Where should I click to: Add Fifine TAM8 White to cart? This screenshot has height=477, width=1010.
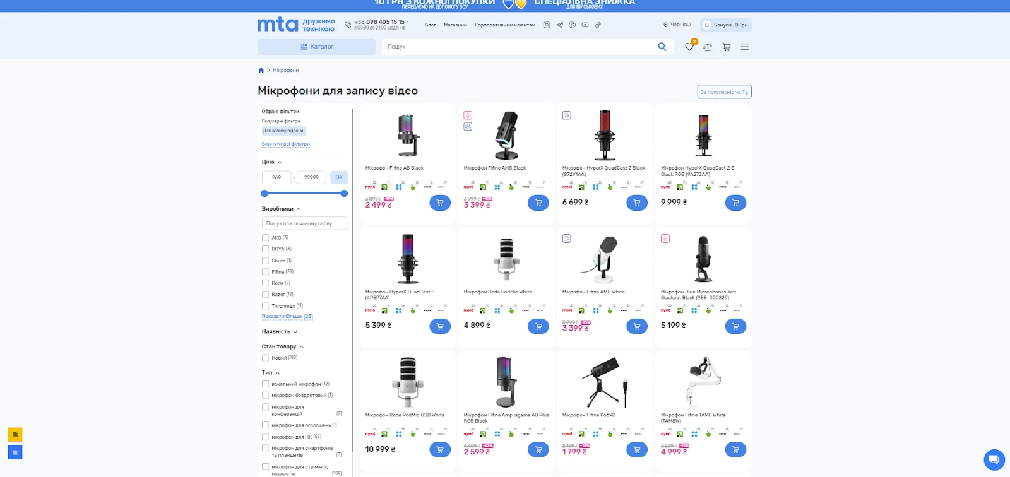(x=735, y=449)
